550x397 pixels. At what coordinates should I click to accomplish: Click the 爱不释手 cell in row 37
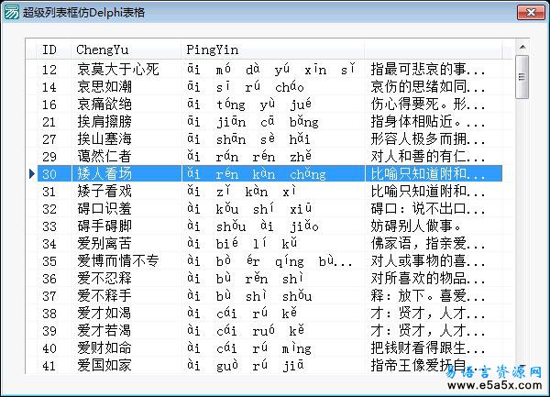104,295
